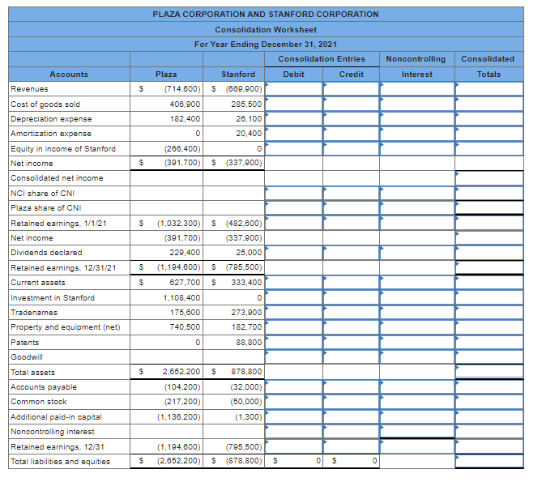Select Noncontrolling interest row's Noncontrolling Interest cell

click(x=417, y=431)
